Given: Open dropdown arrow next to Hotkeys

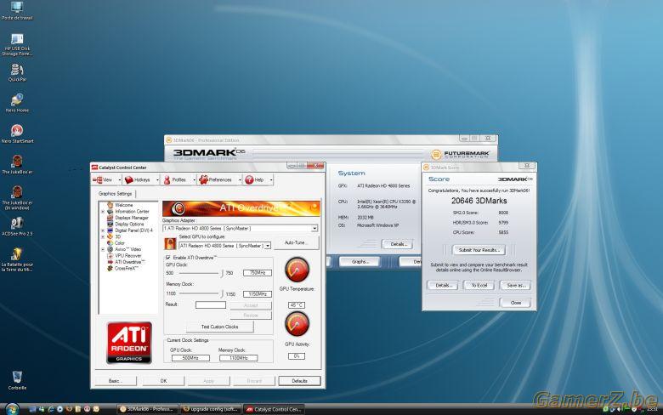Looking at the screenshot, I should [157, 180].
